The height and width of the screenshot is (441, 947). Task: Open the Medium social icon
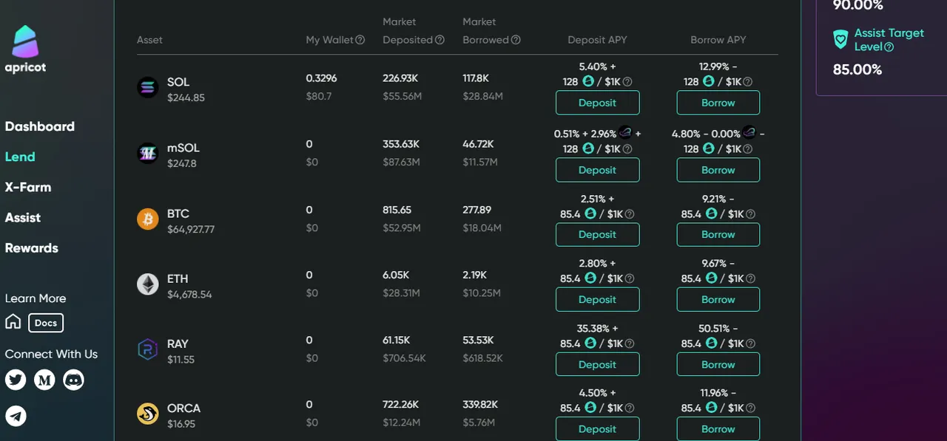44,380
